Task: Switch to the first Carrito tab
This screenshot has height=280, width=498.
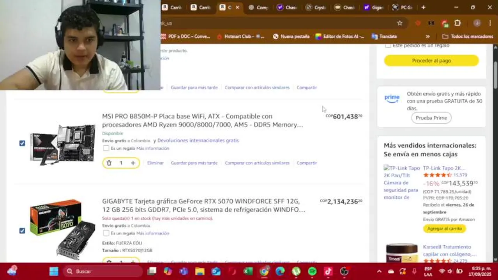Action: click(172, 7)
